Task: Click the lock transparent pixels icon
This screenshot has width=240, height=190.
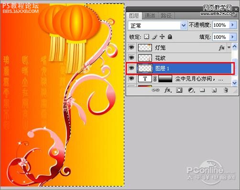Action: (x=146, y=37)
